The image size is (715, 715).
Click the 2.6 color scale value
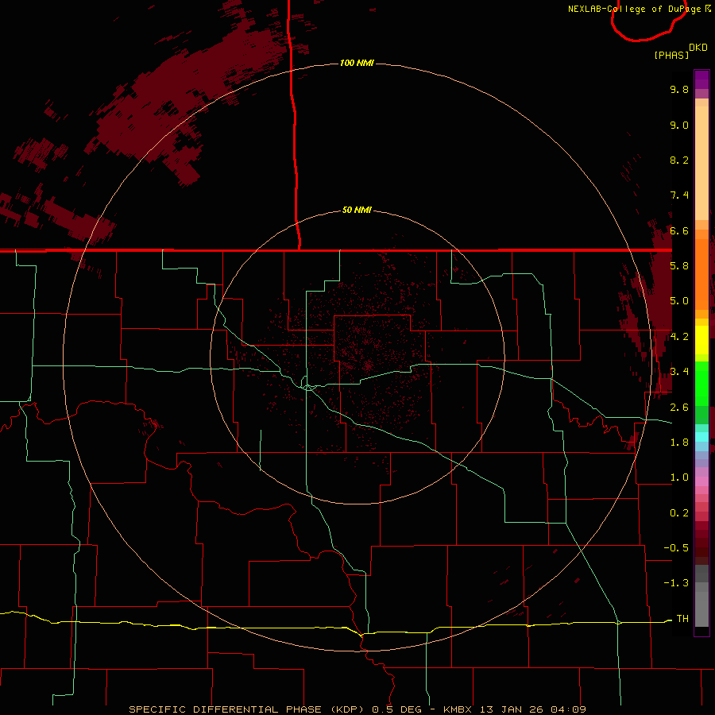pos(679,408)
